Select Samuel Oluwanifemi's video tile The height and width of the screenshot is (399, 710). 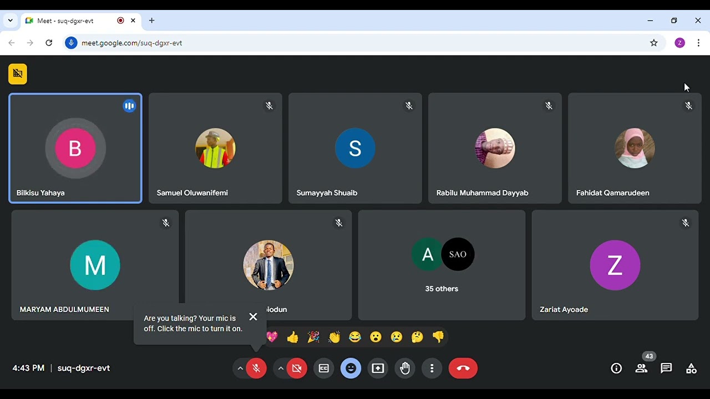[215, 148]
